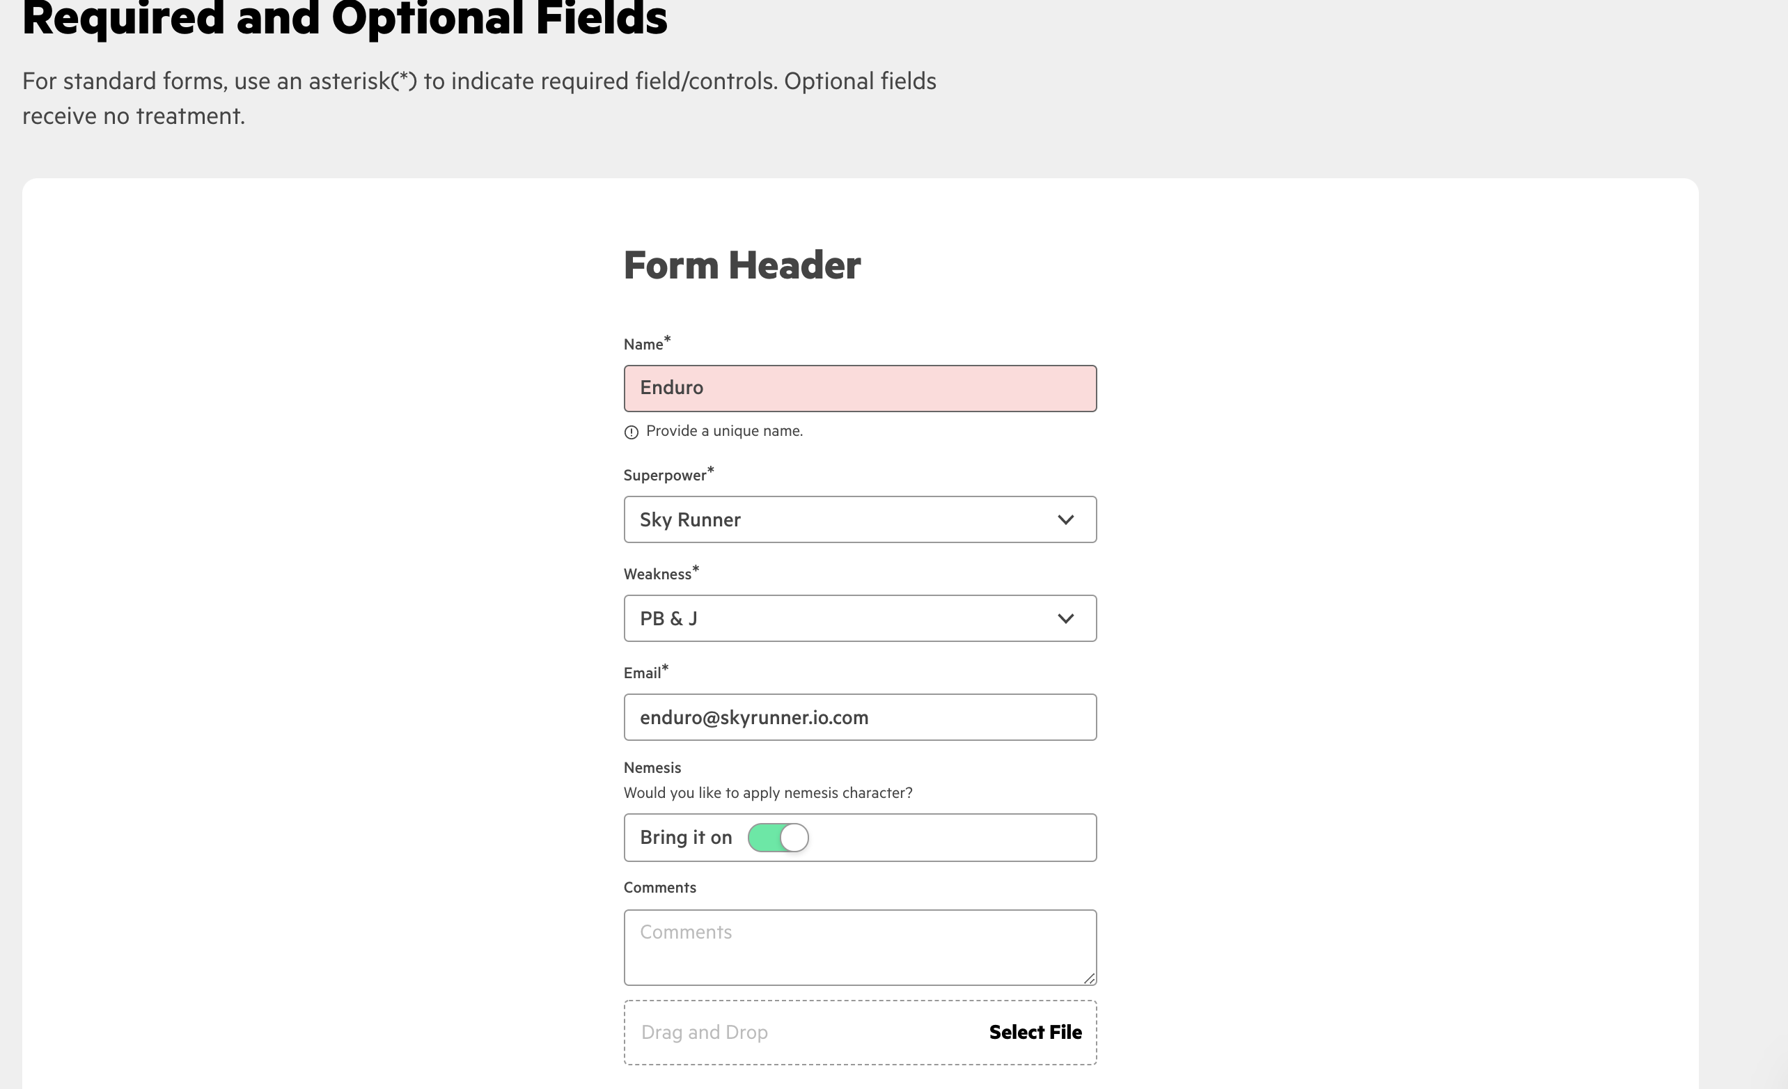Image resolution: width=1788 pixels, height=1089 pixels.
Task: Focus the Name field containing Enduro
Action: (859, 388)
